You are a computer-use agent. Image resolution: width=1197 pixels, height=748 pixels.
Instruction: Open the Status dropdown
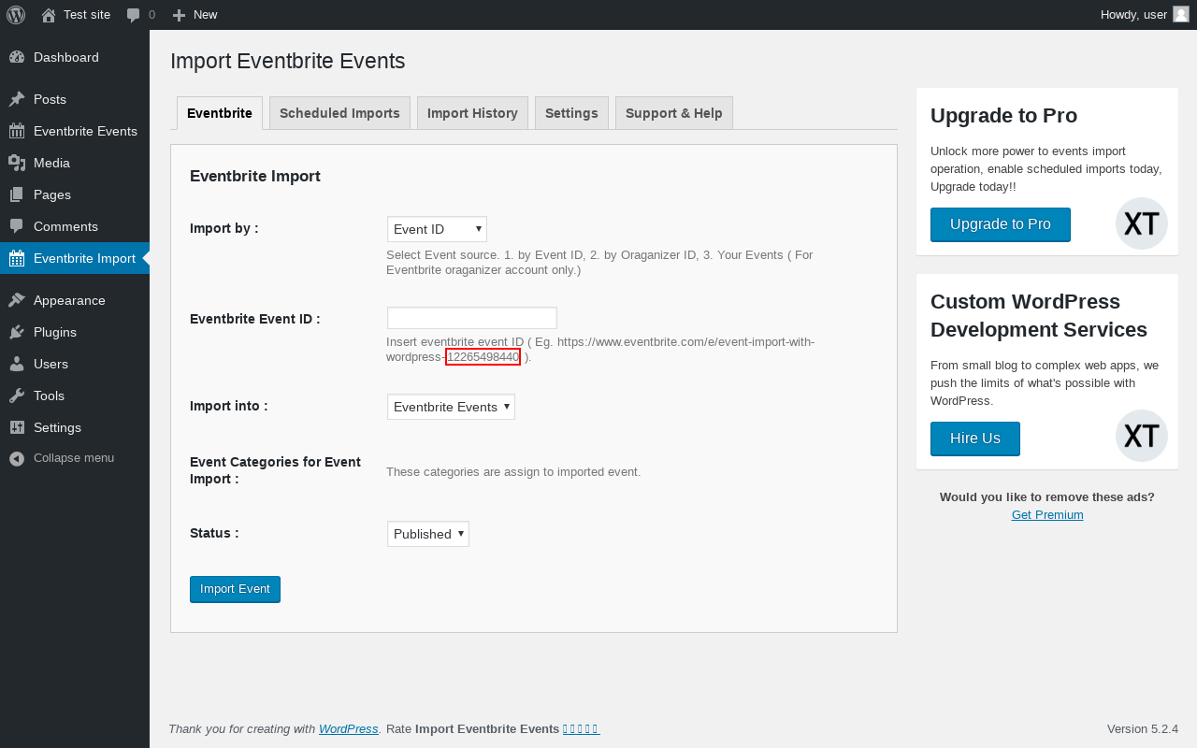(x=428, y=534)
